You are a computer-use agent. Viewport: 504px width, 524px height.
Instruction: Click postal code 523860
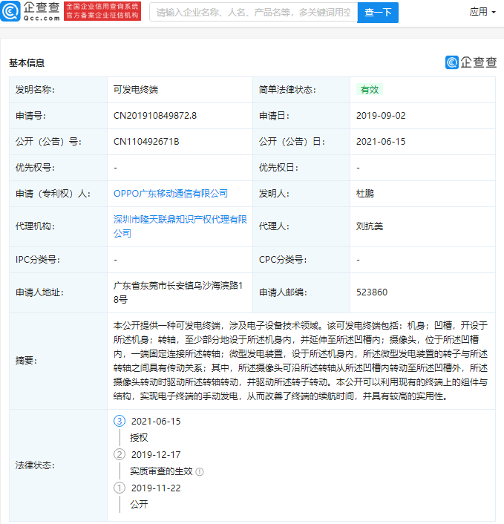372,292
